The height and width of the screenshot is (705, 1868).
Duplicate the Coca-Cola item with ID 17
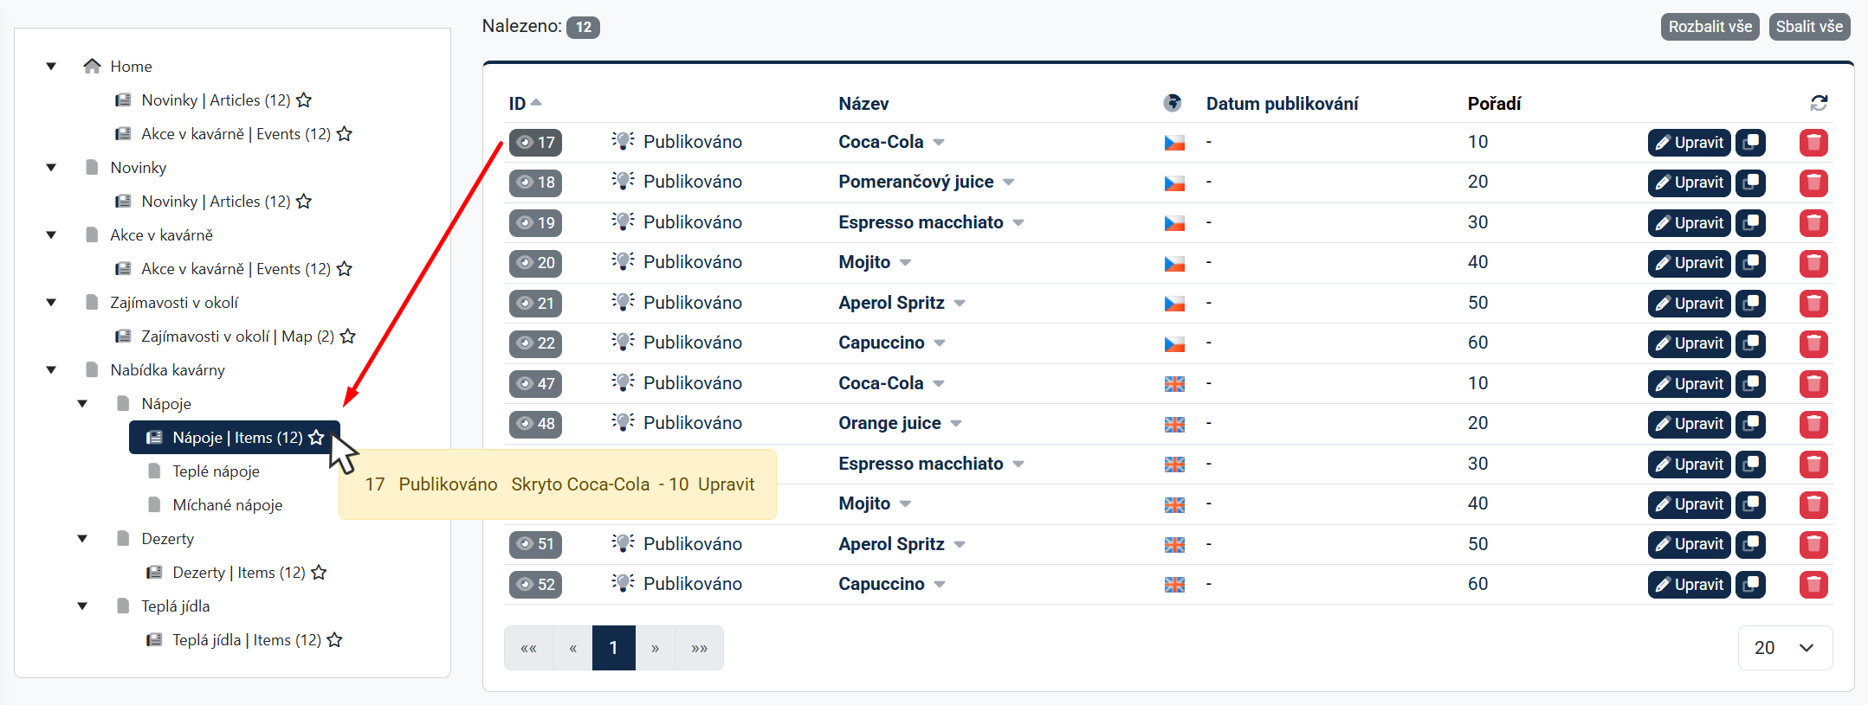coord(1750,143)
